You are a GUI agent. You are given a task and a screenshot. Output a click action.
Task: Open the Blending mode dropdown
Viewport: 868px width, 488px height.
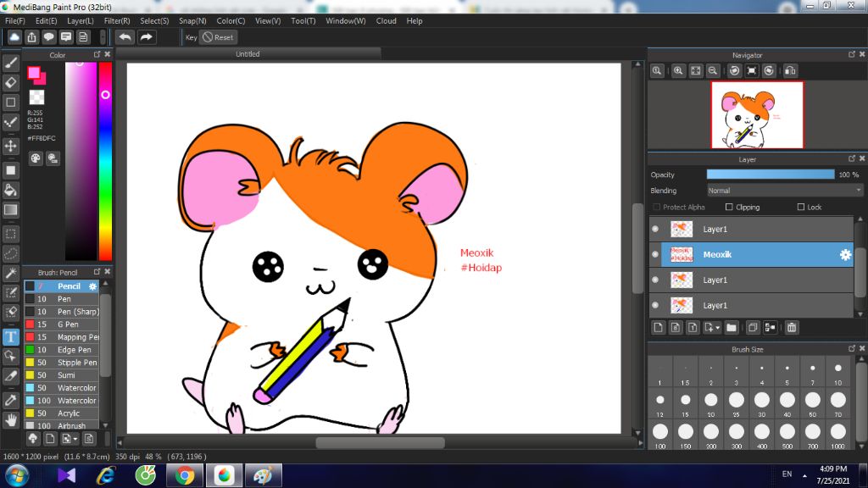[785, 191]
